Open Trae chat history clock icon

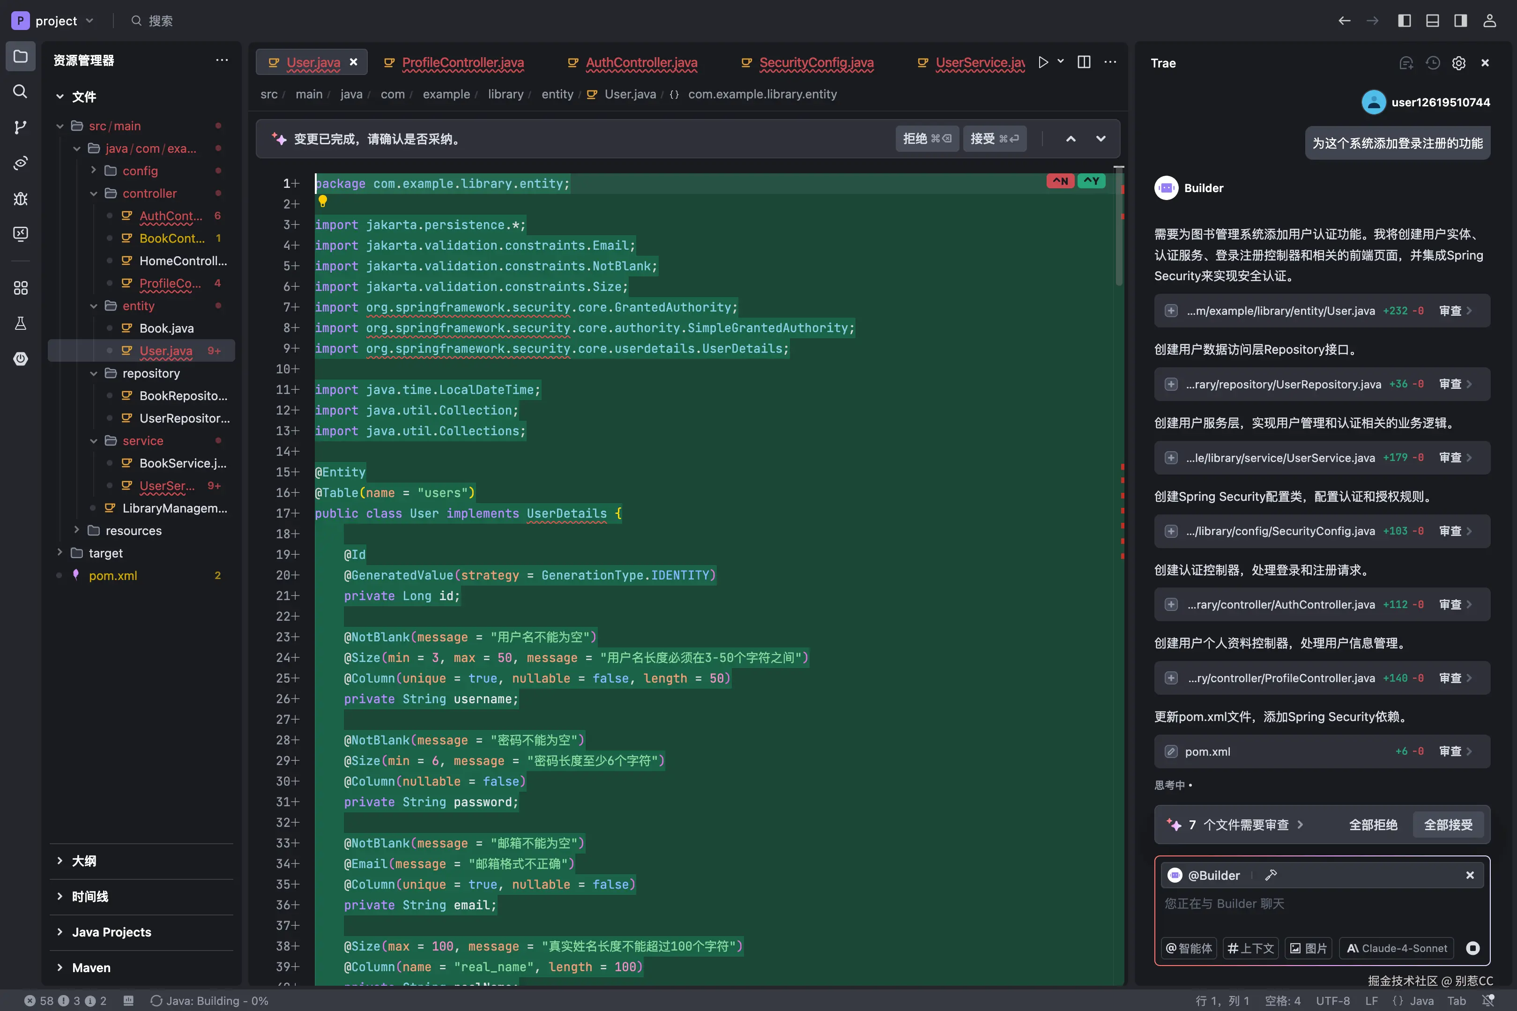(x=1433, y=62)
